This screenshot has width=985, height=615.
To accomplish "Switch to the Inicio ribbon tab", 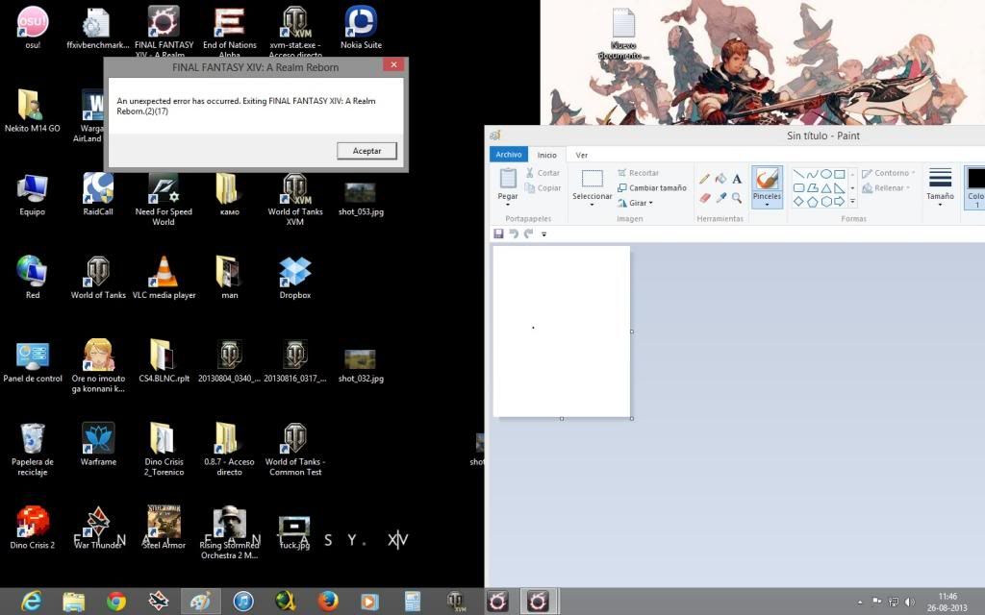I will pos(546,155).
